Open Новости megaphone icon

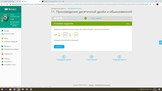pos(2,59)
